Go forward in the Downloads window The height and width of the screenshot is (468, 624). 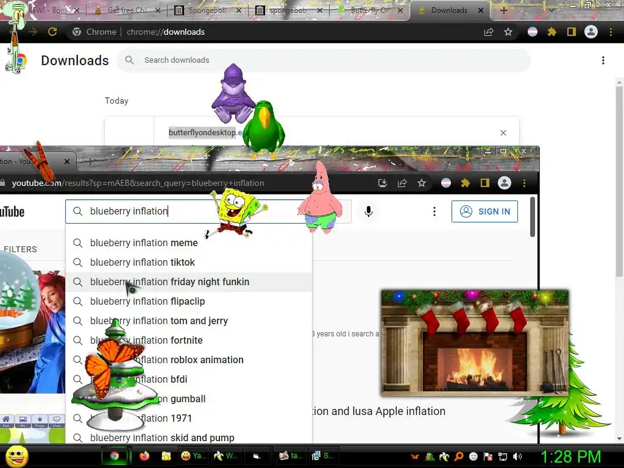33,32
